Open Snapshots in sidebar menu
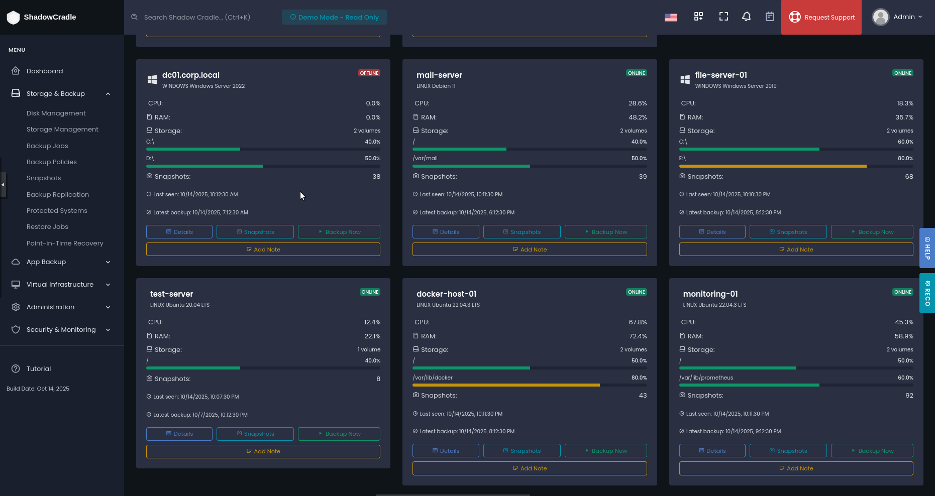This screenshot has height=496, width=935. click(x=44, y=178)
